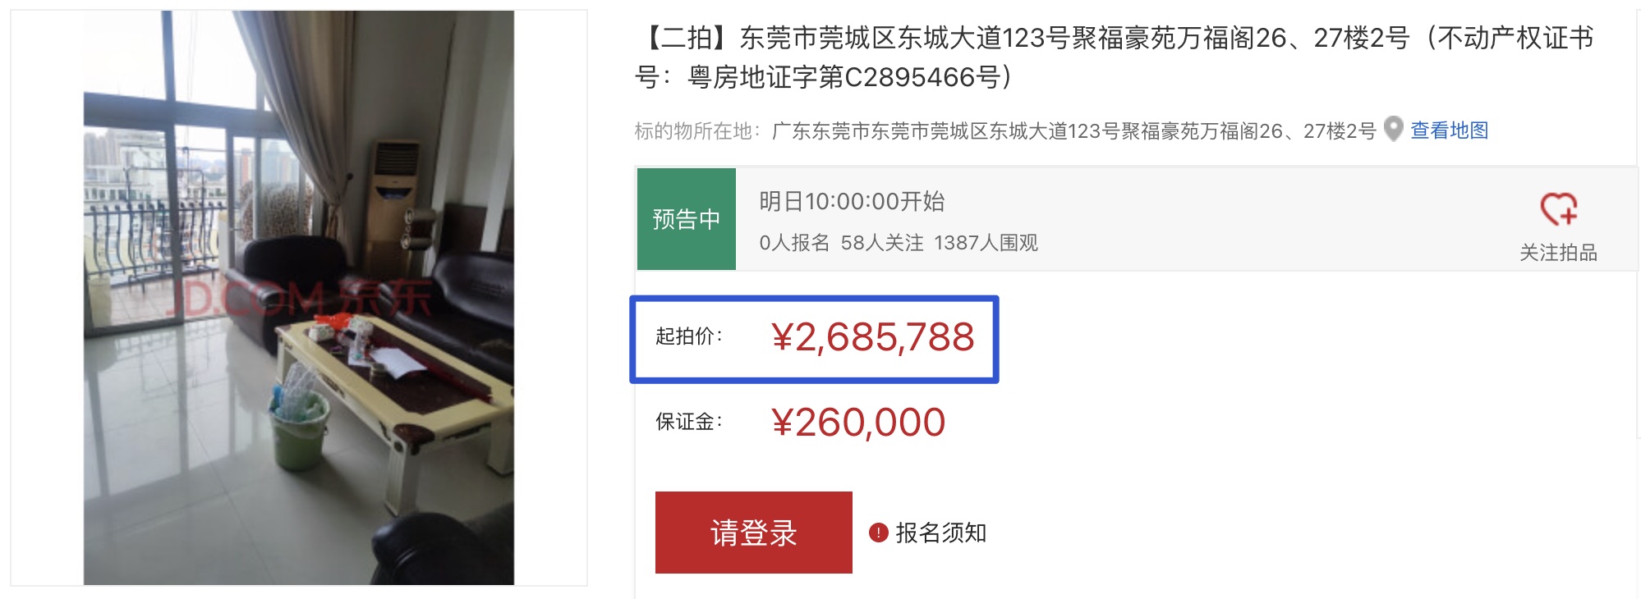The image size is (1641, 599).
Task: Click the 明日10:00:00开始 start time text
Action: pos(852,201)
